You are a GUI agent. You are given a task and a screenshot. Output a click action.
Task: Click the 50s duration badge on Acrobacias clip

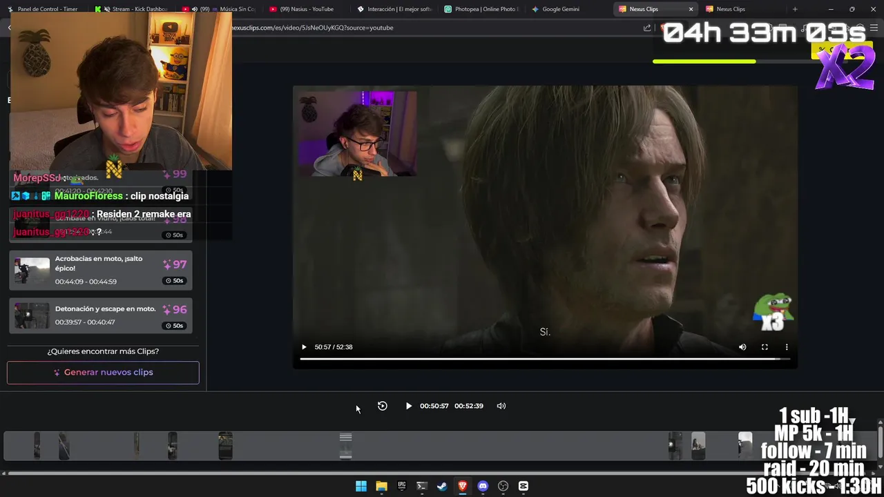[175, 281]
